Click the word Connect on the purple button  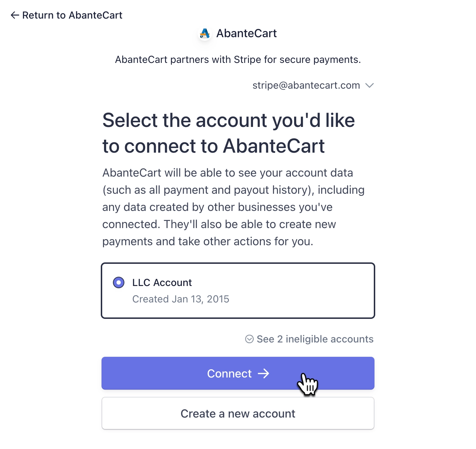click(x=229, y=374)
